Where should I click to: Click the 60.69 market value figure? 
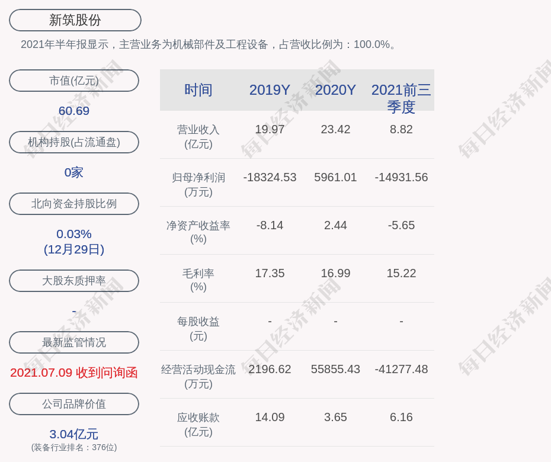pos(74,111)
